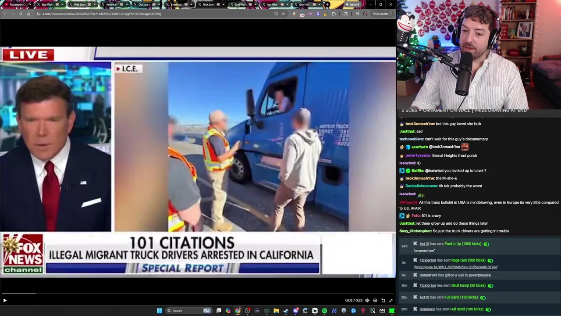Screen dimensions: 561x316
Task: Open Gemini in the browser
Action: pyautogui.click(x=352, y=4)
